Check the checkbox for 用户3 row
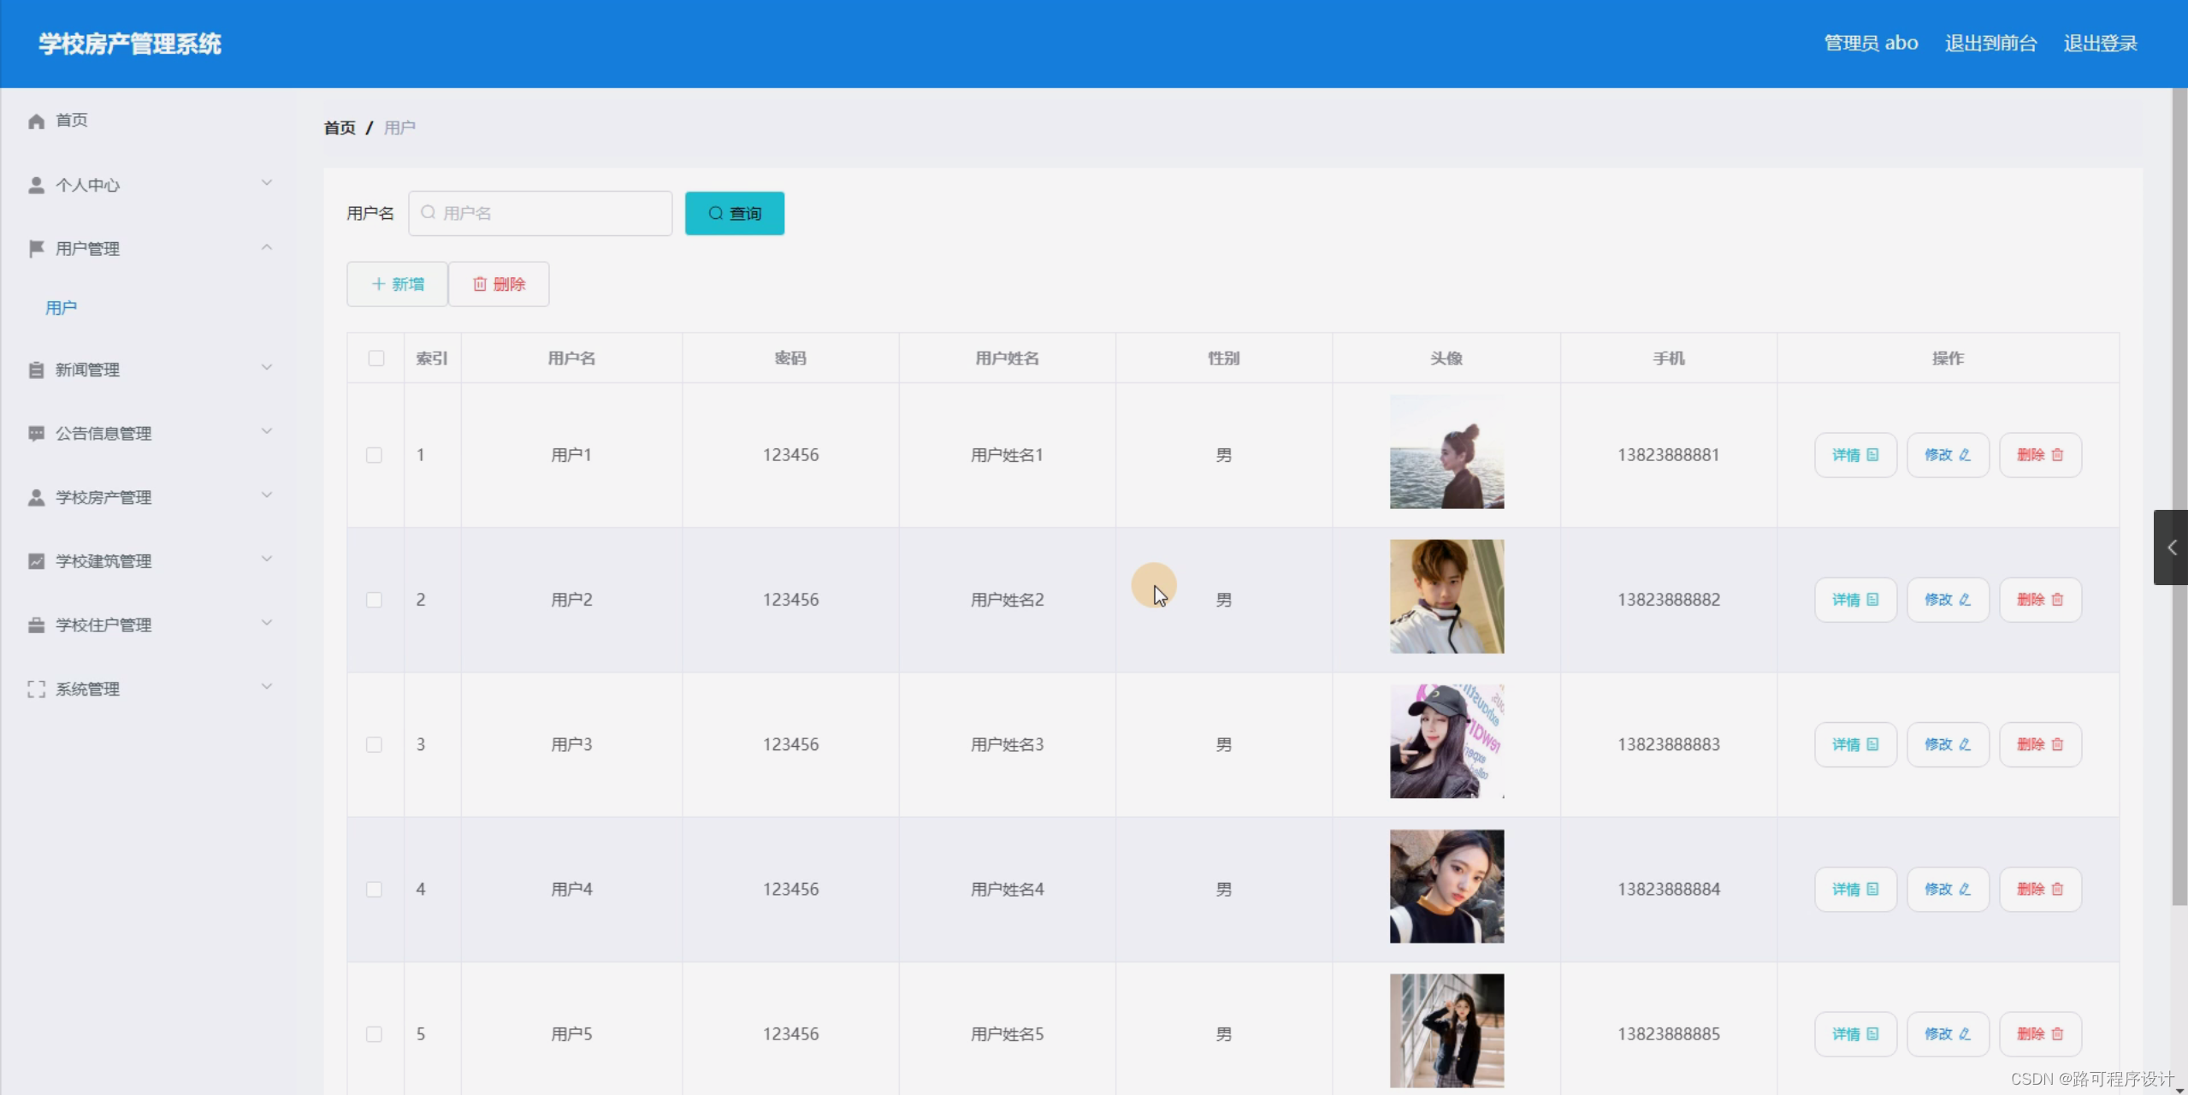2188x1095 pixels. point(376,744)
